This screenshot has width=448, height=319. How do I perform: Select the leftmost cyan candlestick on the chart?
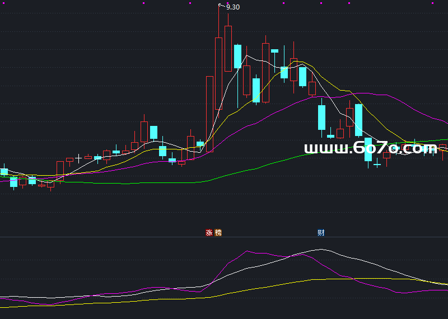click(x=4, y=171)
